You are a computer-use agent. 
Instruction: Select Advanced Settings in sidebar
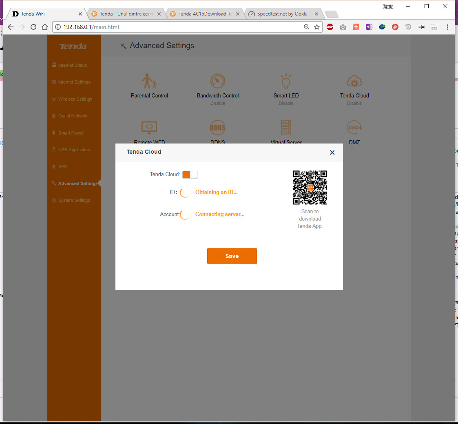[x=78, y=183]
